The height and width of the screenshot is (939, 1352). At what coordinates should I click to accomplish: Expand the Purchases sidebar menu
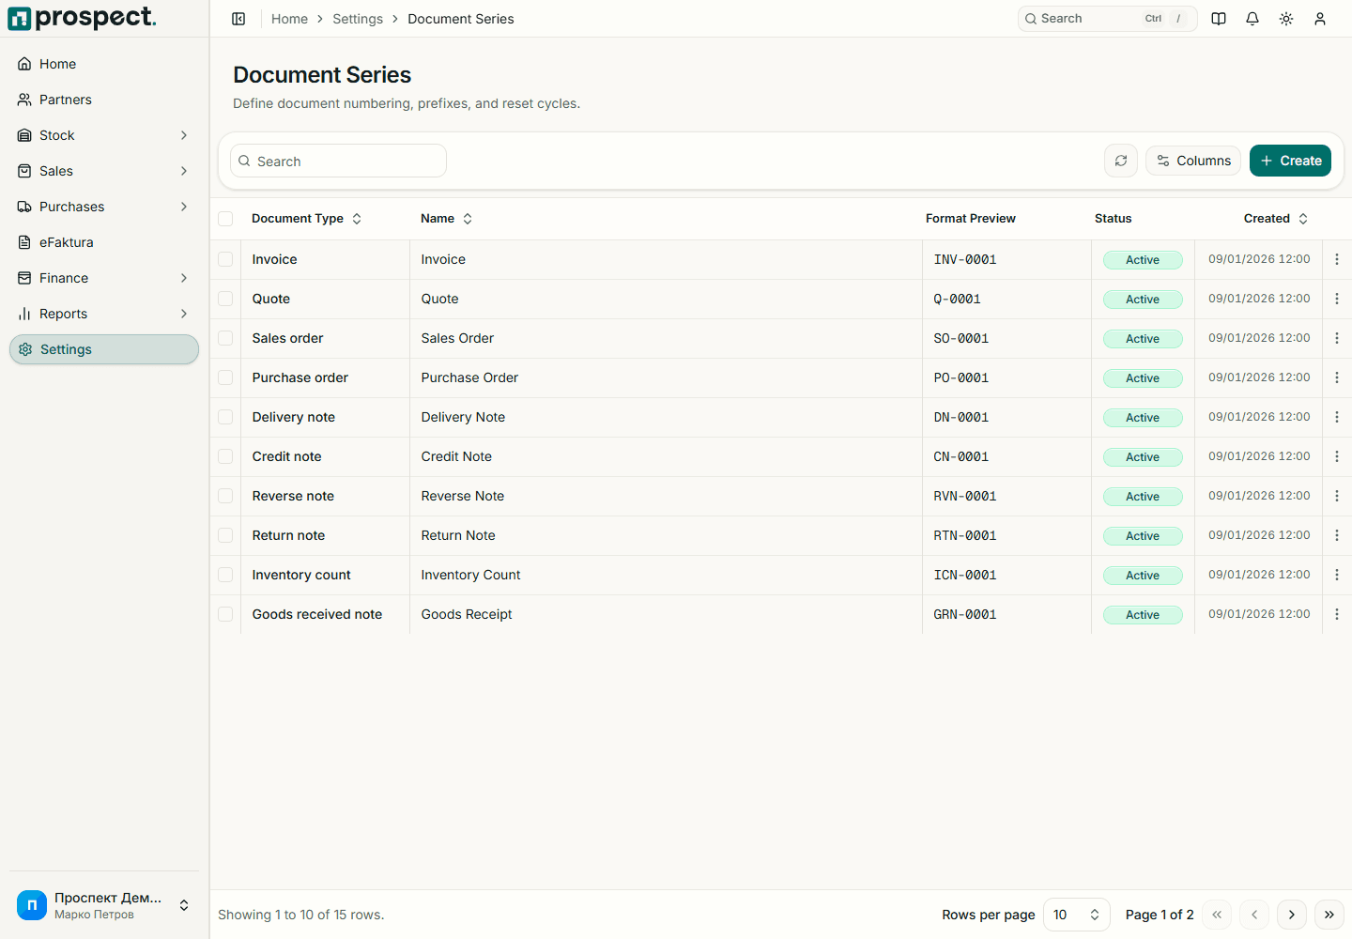(x=103, y=207)
